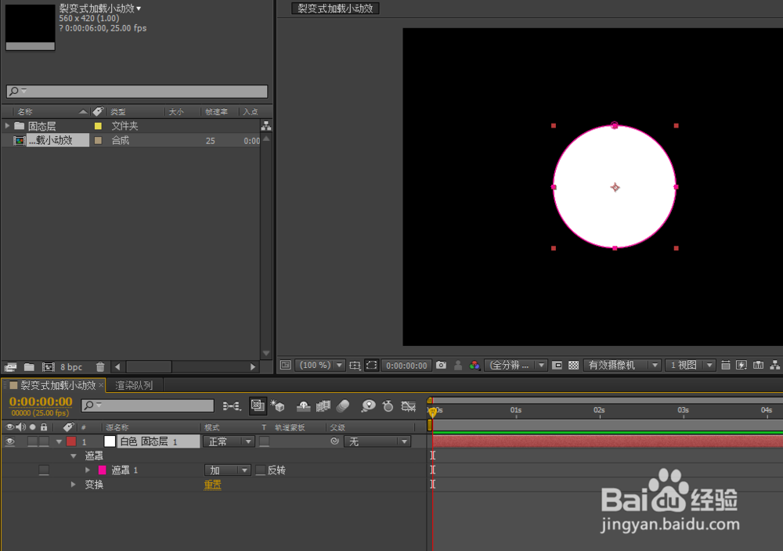Open the composition mini-flowchart icon in timeline
This screenshot has height=551, width=783.
point(231,406)
